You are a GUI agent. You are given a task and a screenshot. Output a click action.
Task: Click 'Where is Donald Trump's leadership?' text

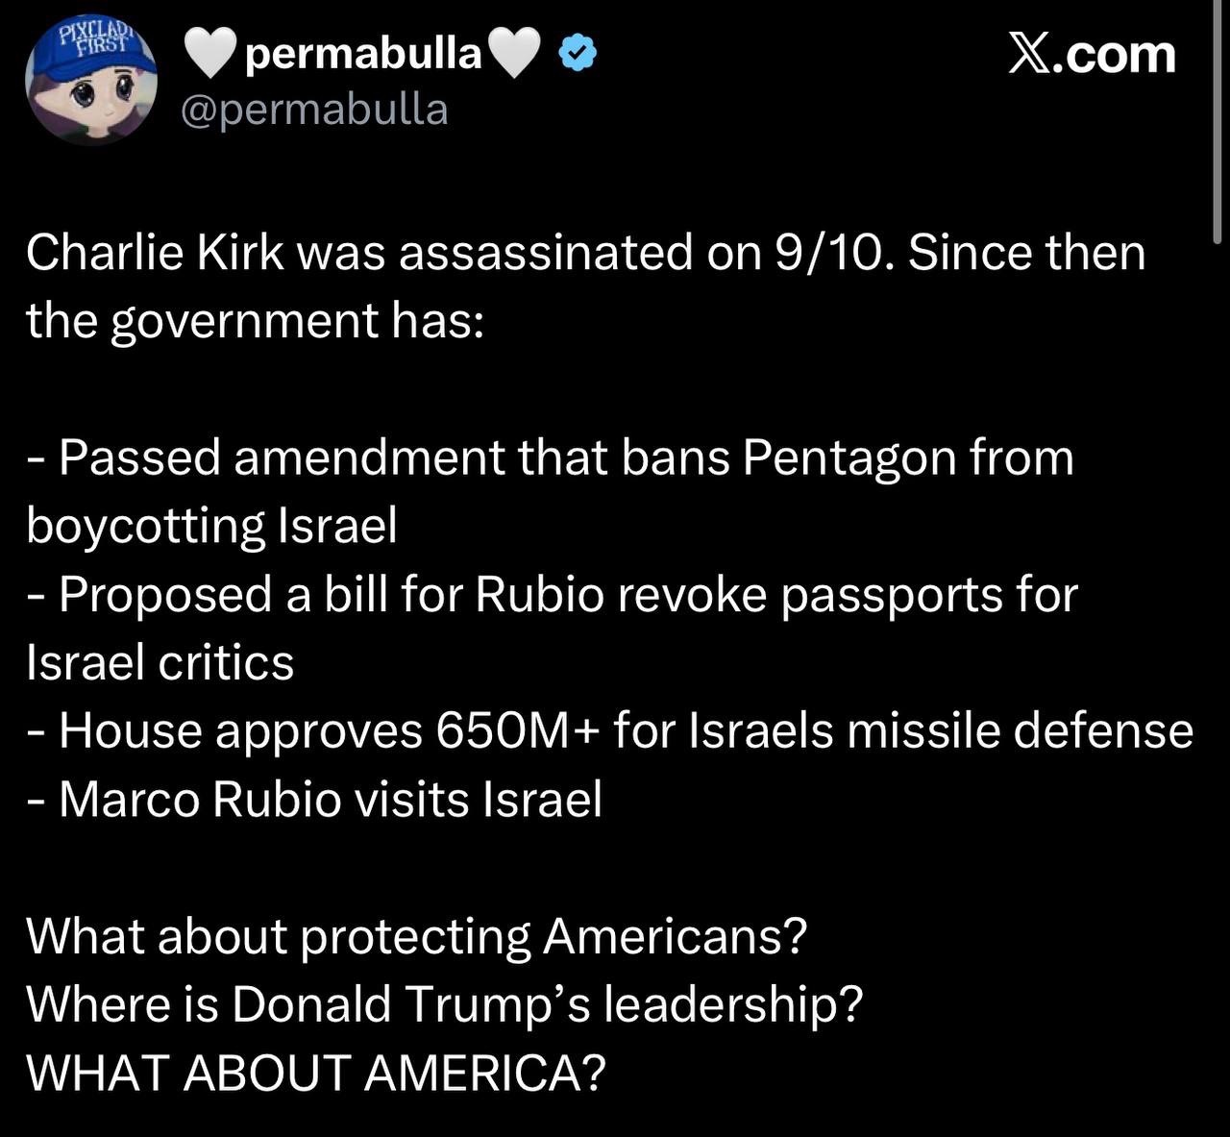[444, 1004]
